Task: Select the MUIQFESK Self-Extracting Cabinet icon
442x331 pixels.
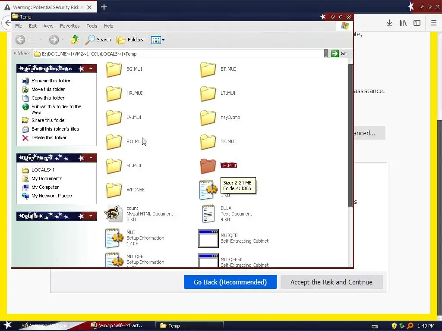Action: click(x=208, y=260)
